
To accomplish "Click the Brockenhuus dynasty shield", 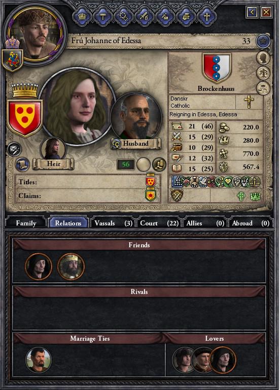I will pos(217,68).
